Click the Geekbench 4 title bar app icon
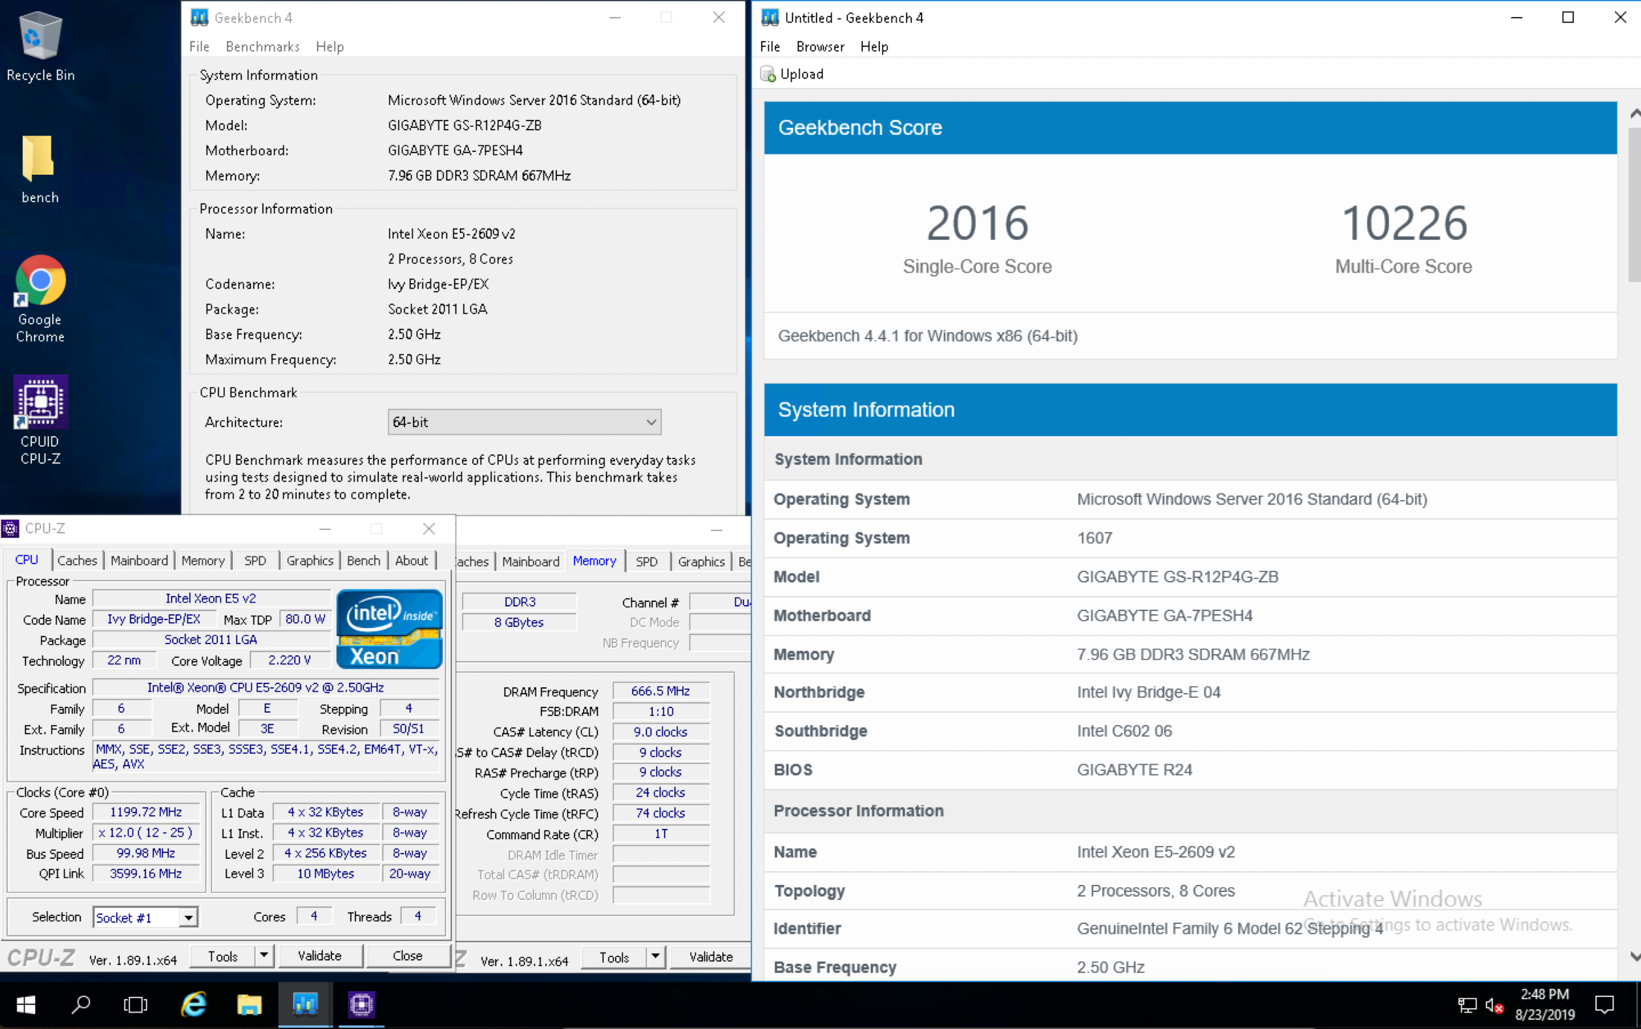1641x1029 pixels. 200,18
